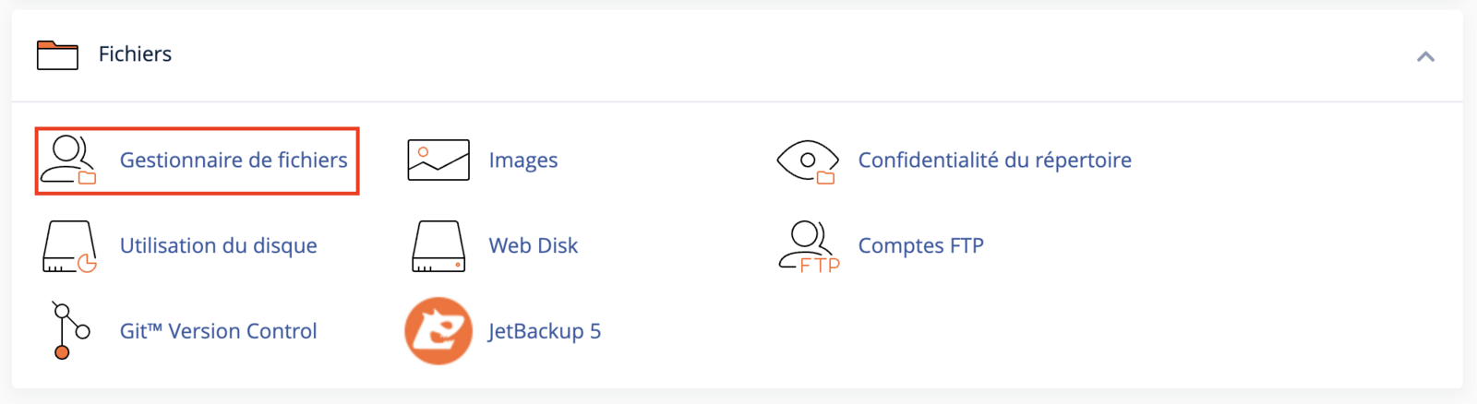Click the Comptes FTP user icon
The image size is (1477, 404).
pos(808,246)
